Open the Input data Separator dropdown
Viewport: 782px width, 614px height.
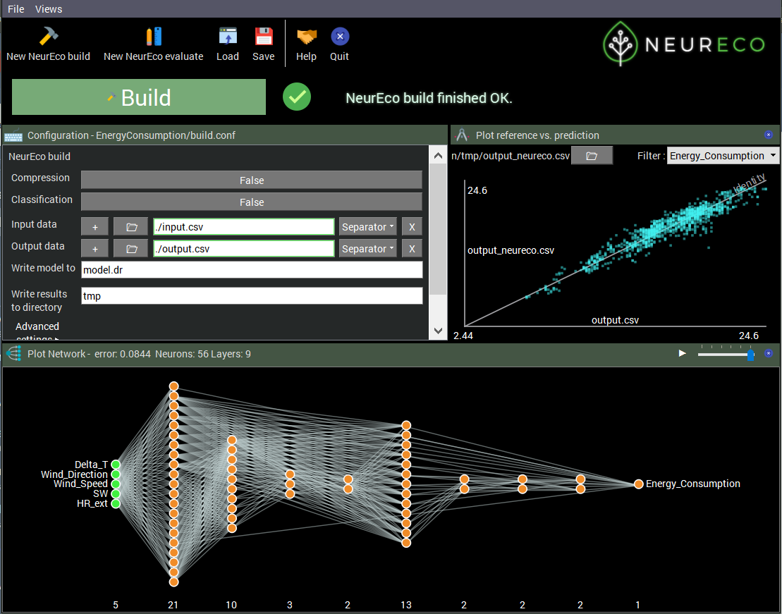pyautogui.click(x=367, y=227)
